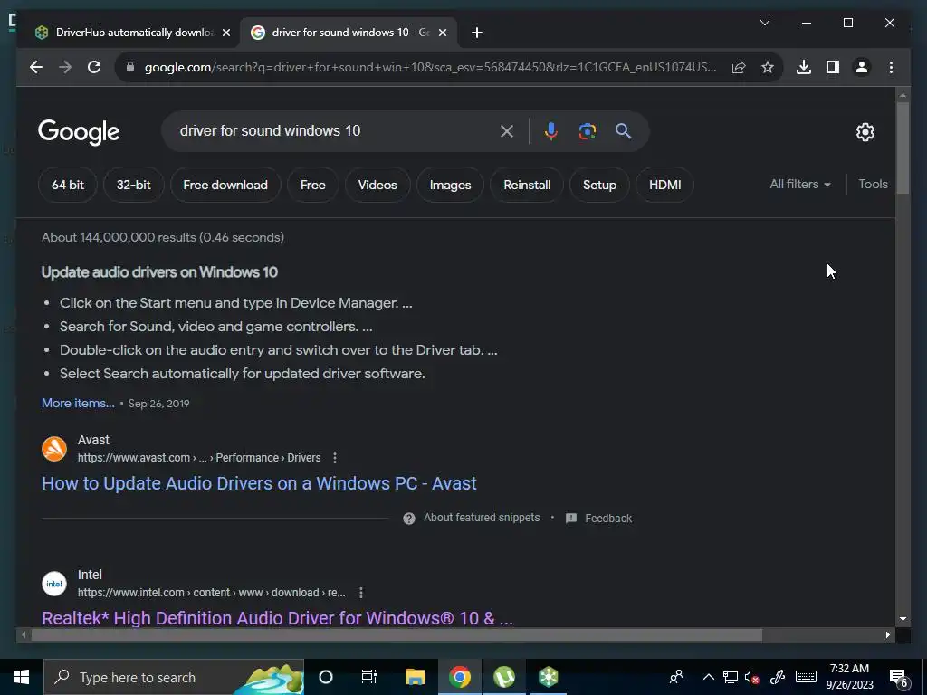Click About featured snippets link
Screen dimensions: 927x695
click(482, 518)
